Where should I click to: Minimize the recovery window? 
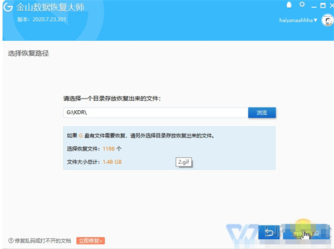[314, 6]
